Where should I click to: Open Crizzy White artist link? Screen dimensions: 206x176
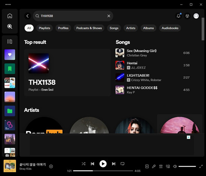pos(140,80)
